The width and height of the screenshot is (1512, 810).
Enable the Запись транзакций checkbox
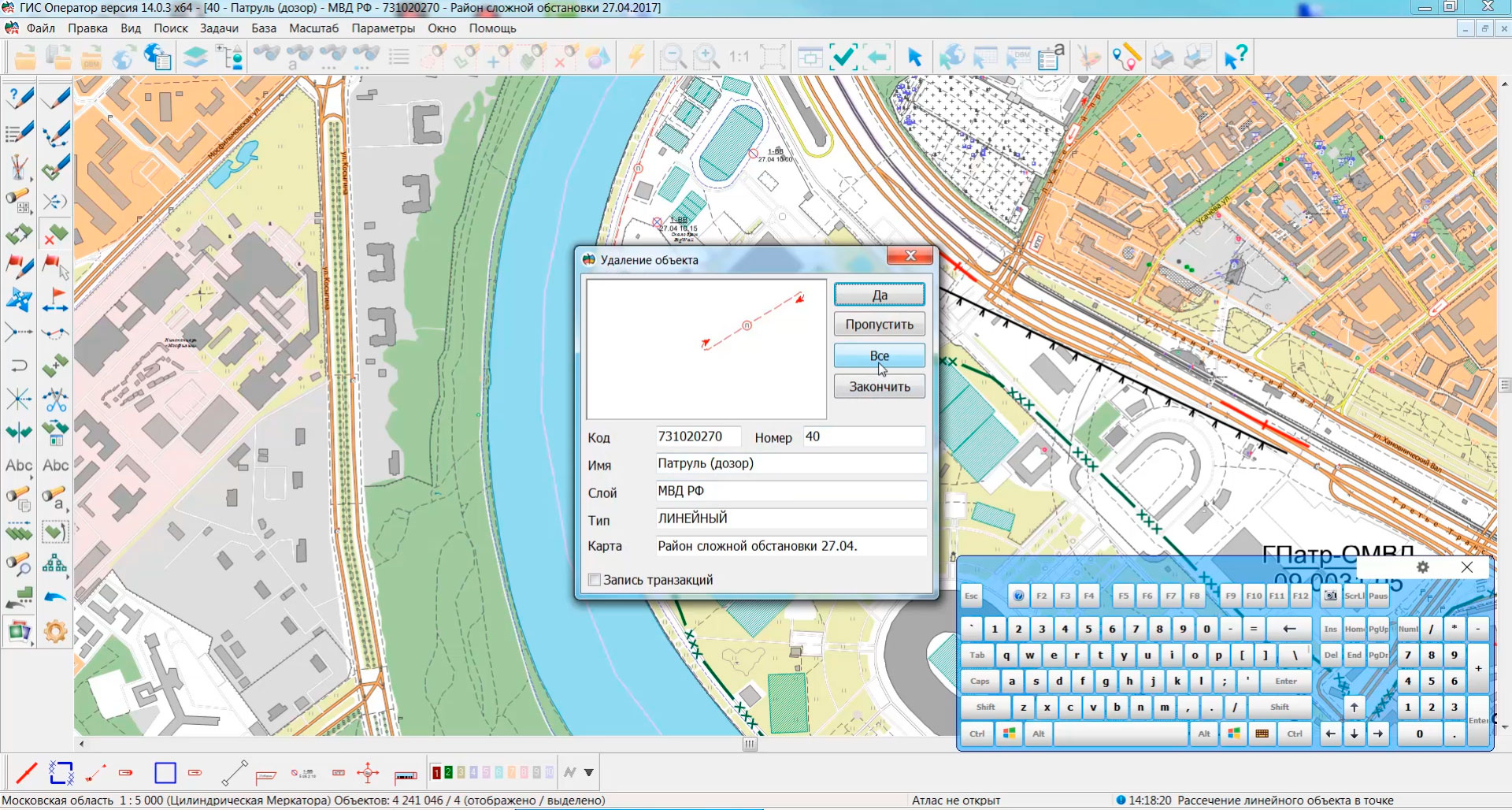pyautogui.click(x=595, y=580)
